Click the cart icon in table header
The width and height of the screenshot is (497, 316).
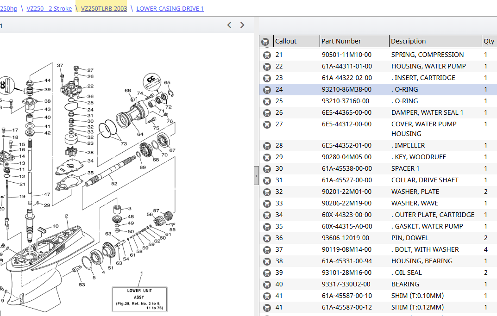click(x=265, y=42)
